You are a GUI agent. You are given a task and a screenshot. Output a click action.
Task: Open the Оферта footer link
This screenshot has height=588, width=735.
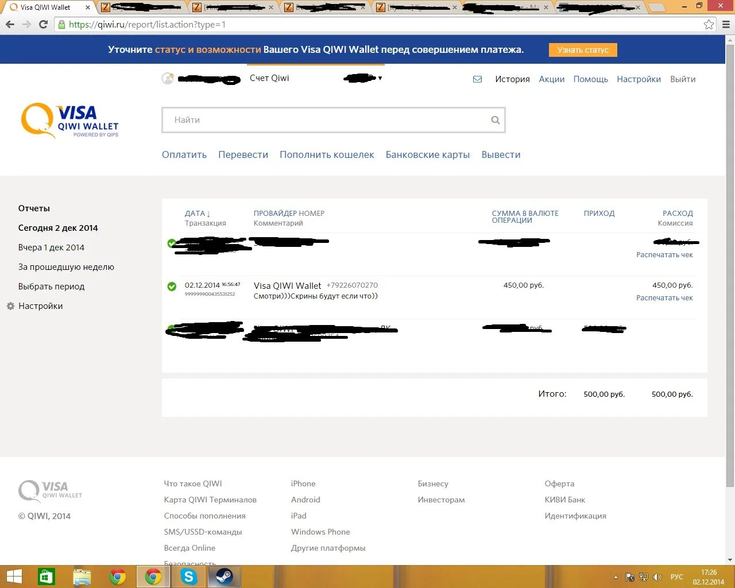click(559, 484)
